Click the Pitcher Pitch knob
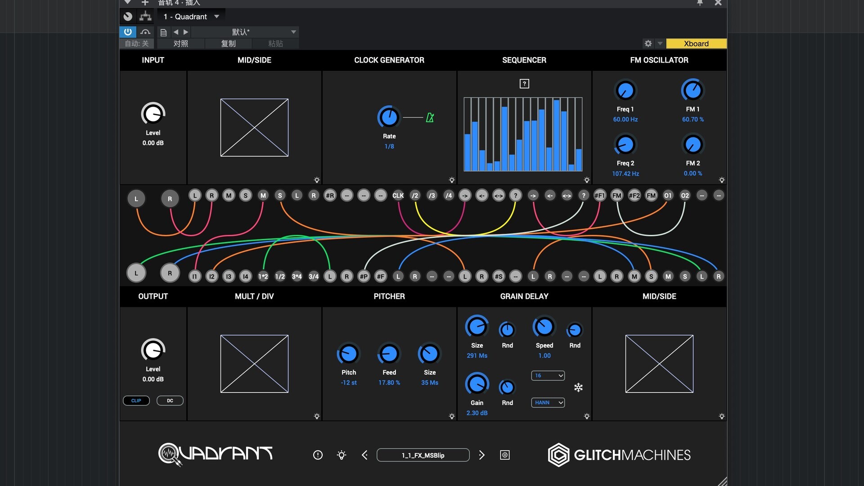Image resolution: width=864 pixels, height=486 pixels. [x=348, y=354]
